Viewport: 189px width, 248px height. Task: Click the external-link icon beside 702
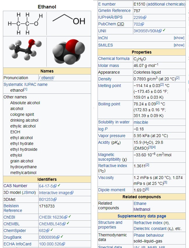(142, 24)
